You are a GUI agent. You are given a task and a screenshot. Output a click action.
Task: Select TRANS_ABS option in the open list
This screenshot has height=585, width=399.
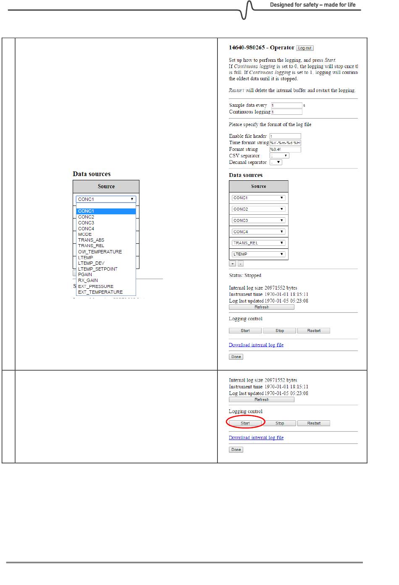tap(106, 240)
